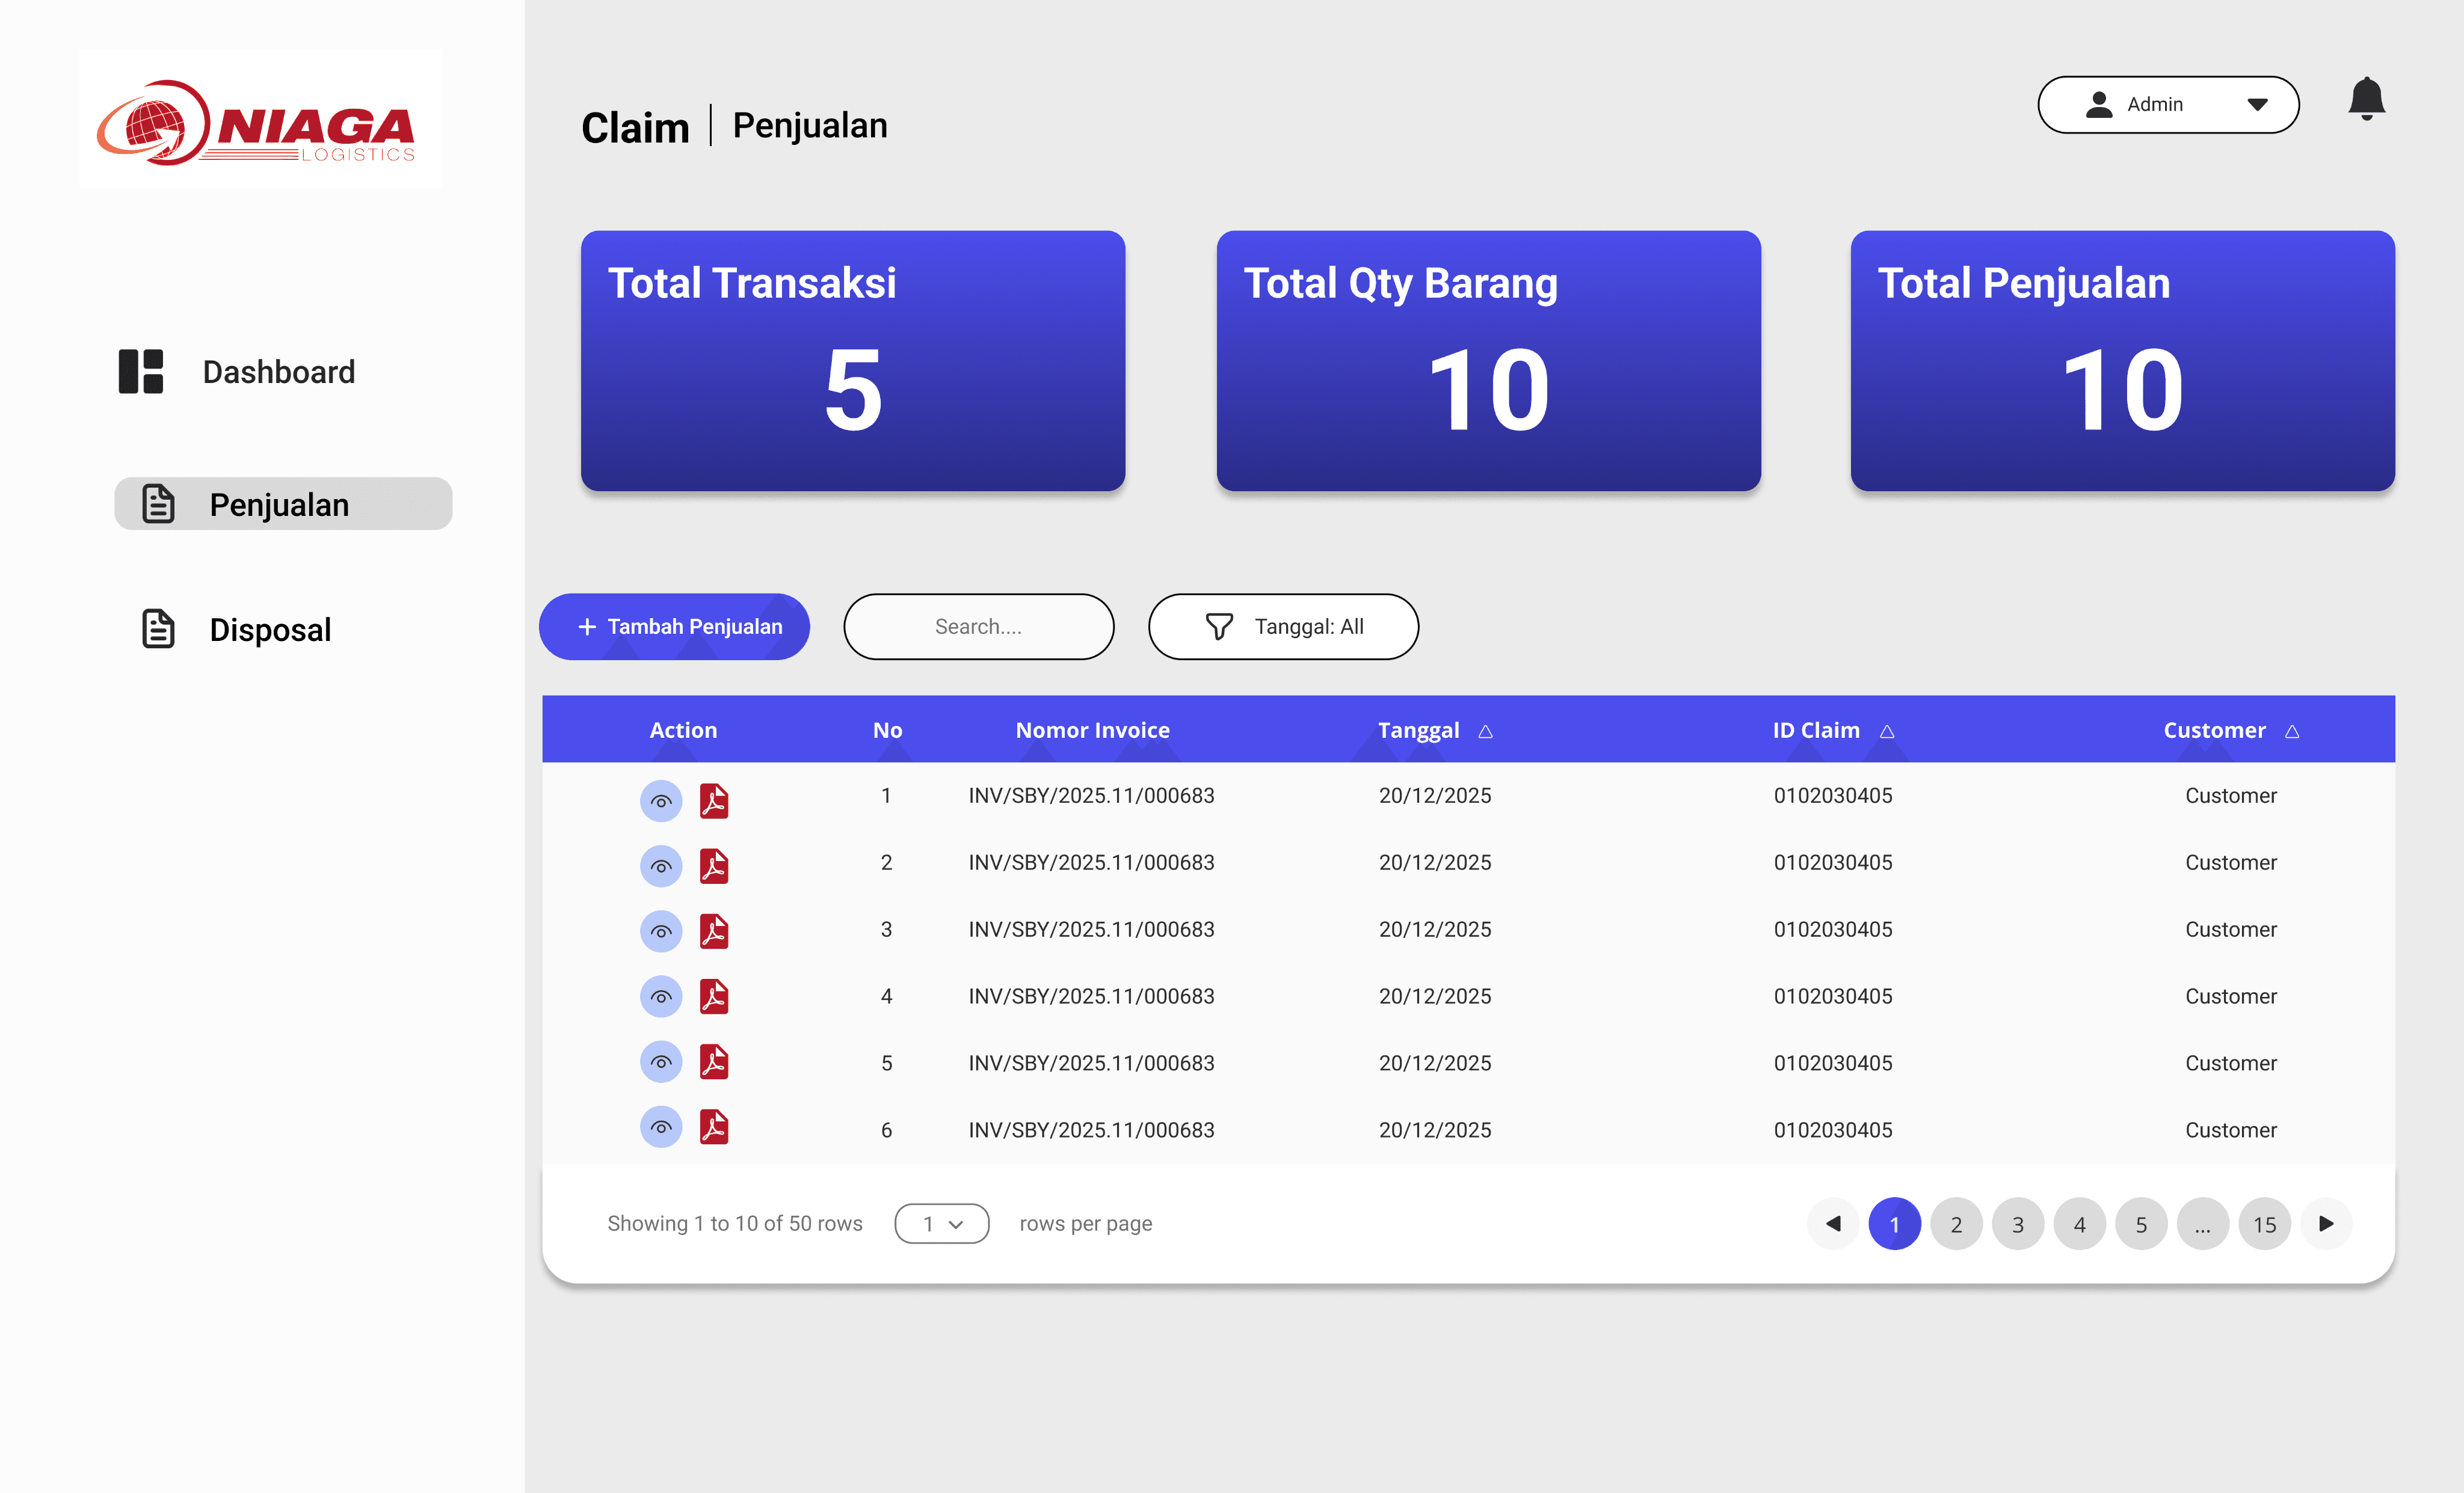Download PDF for invoice row 1
Viewport: 2464px width, 1493px height.
click(714, 800)
